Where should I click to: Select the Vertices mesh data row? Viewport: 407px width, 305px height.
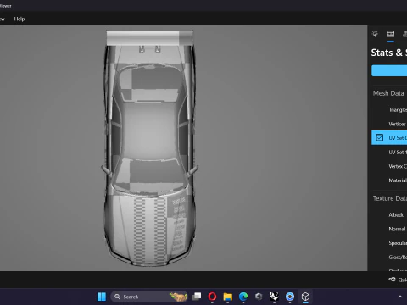click(389, 124)
